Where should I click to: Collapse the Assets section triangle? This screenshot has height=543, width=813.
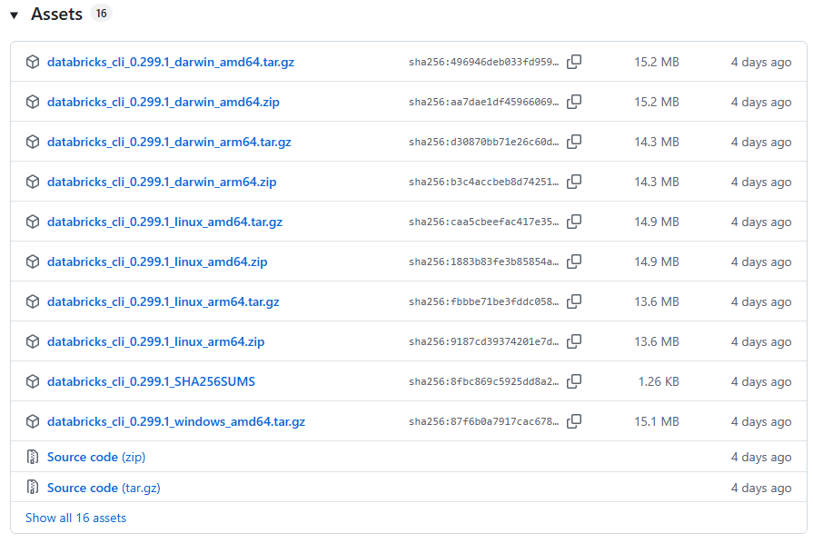[x=15, y=15]
